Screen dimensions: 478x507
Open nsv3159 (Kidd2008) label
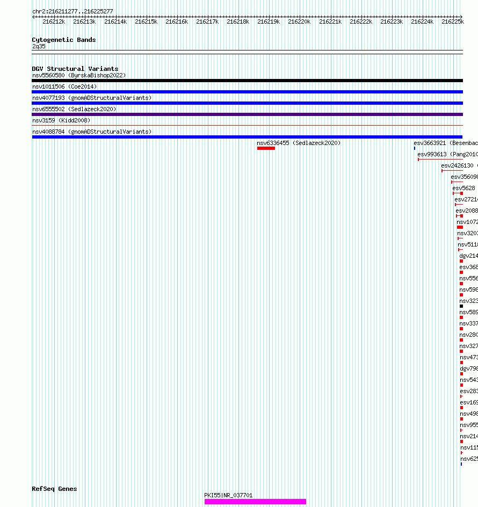61,120
